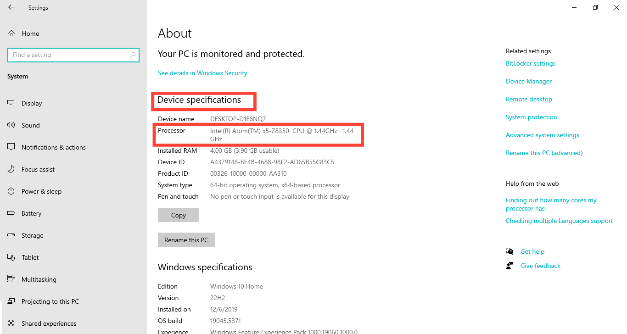Click the Storage drive icon
Screen dimensions: 627x334
coord(11,235)
